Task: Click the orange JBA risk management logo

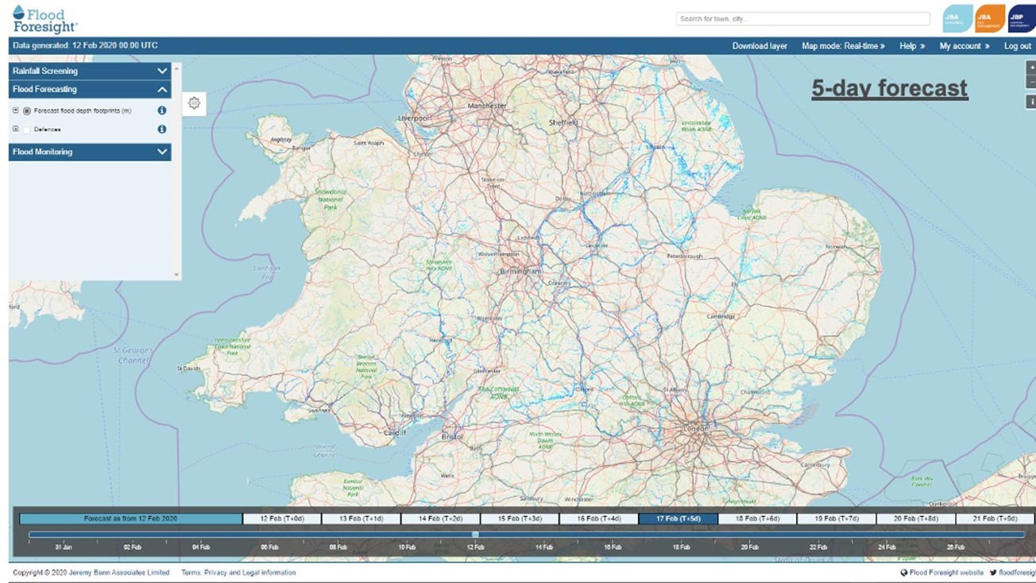Action: tap(989, 19)
